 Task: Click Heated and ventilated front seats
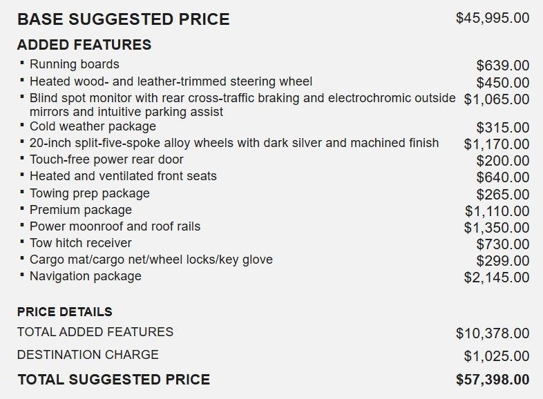pos(123,176)
